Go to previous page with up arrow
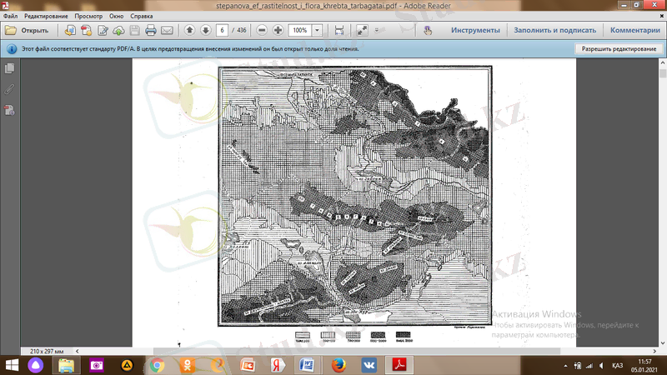This screenshot has height=375, width=667. 189,31
